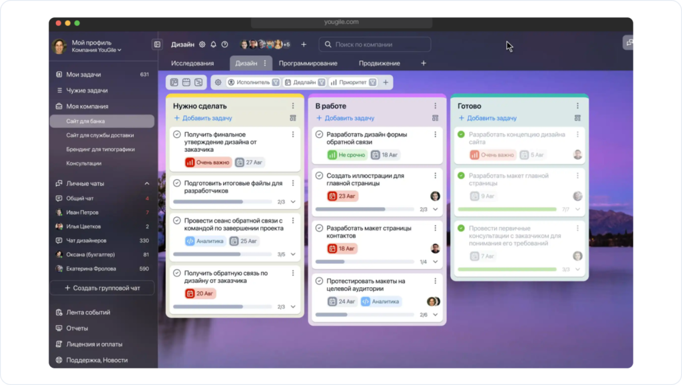The height and width of the screenshot is (385, 682).
Task: Mark Получить финальное утверждение task complete
Action: [x=177, y=135]
